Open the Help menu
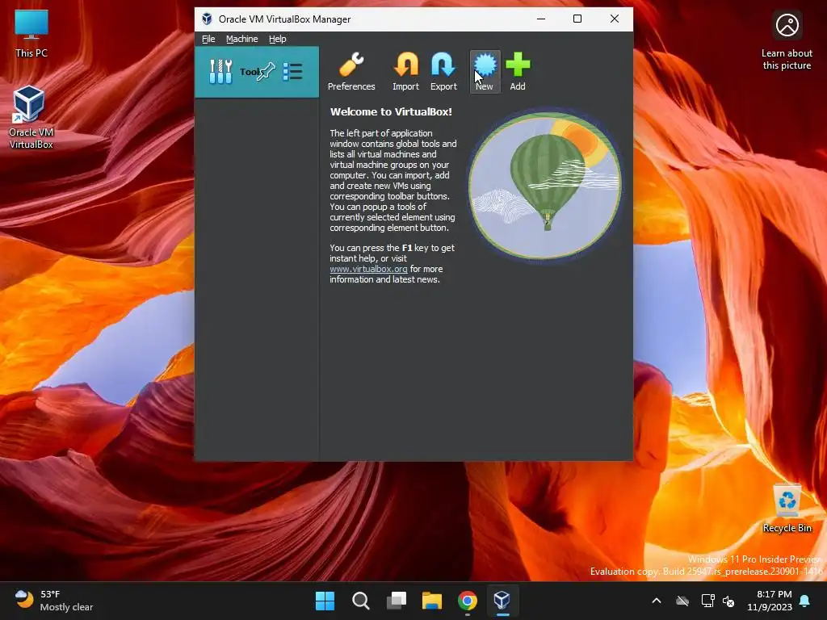The width and height of the screenshot is (827, 620). (278, 39)
